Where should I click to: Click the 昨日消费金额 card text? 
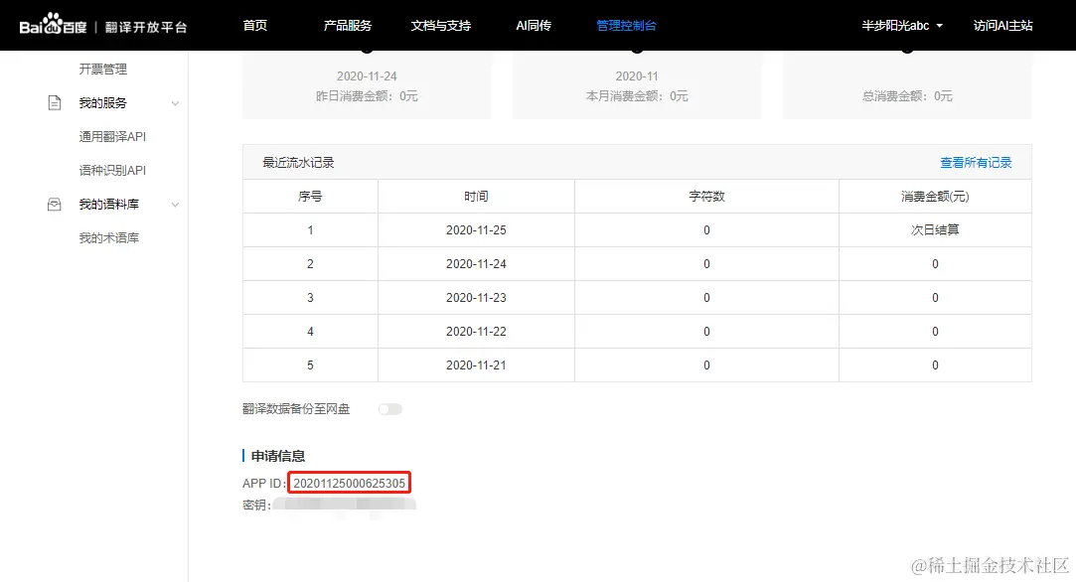click(367, 96)
